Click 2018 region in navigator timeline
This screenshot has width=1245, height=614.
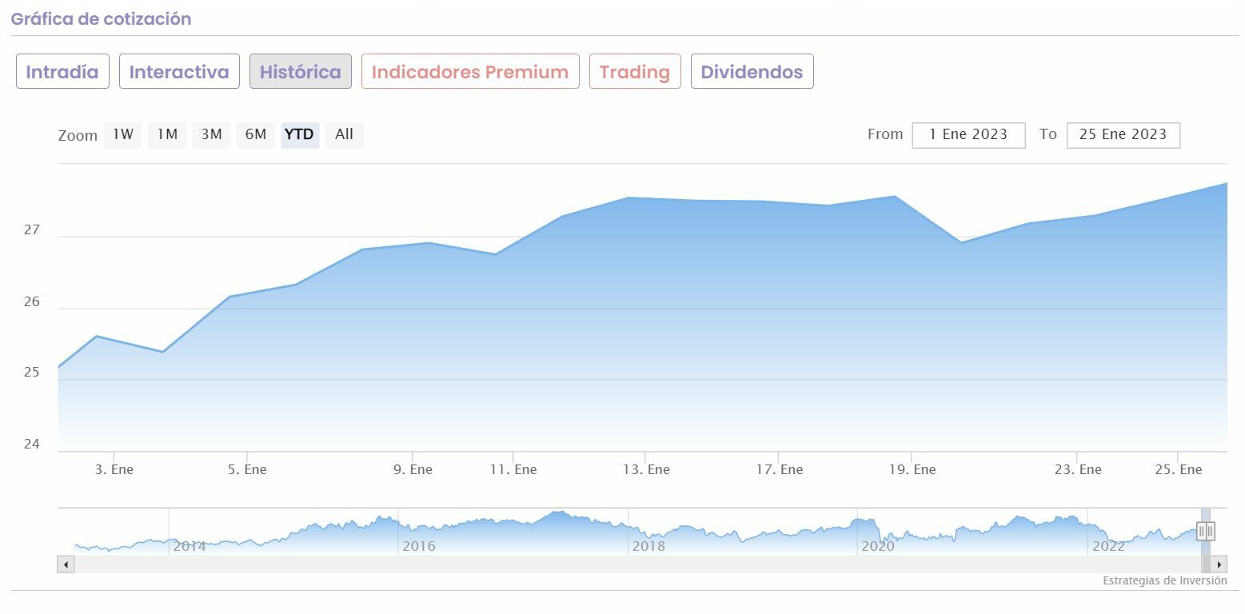(648, 534)
